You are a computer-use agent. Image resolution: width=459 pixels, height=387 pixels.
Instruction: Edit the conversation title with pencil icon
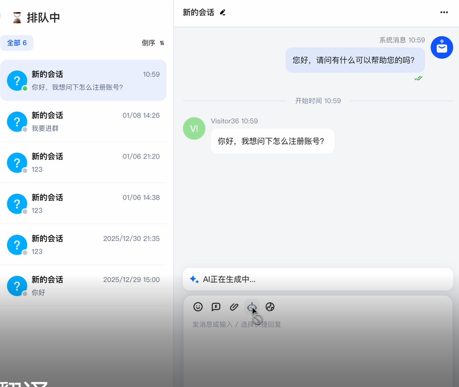(x=223, y=12)
